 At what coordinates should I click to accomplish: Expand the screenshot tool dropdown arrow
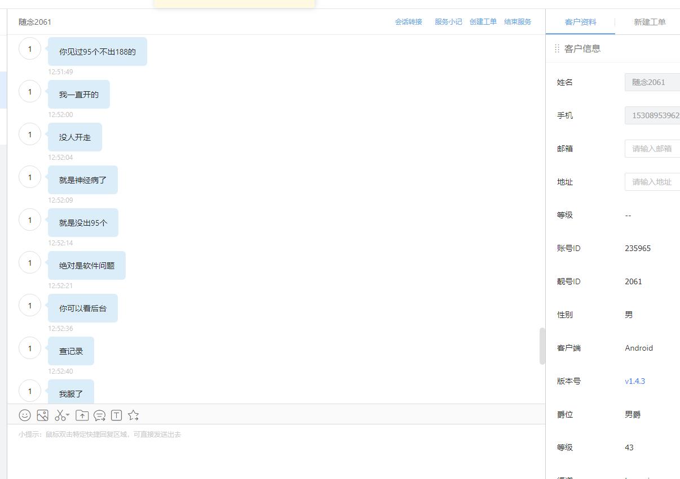click(x=68, y=415)
